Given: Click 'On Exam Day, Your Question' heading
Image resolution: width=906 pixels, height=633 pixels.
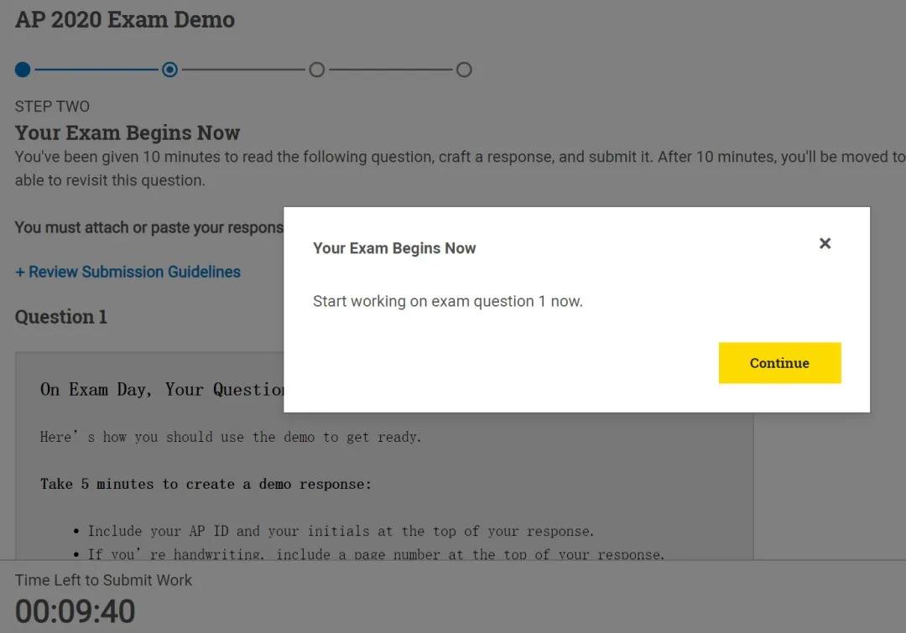Looking at the screenshot, I should tap(162, 389).
